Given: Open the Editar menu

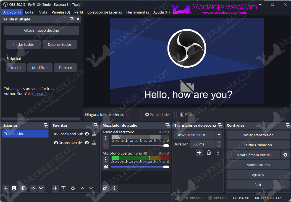Looking at the screenshot, I should pyautogui.click(x=30, y=12).
